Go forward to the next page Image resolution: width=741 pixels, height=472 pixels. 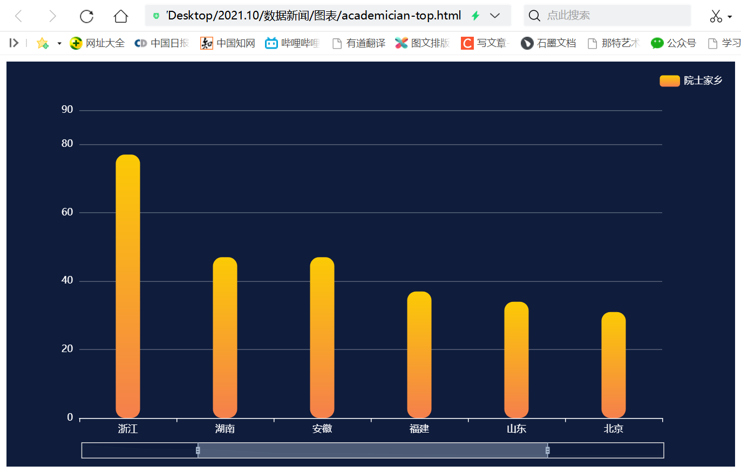52,16
